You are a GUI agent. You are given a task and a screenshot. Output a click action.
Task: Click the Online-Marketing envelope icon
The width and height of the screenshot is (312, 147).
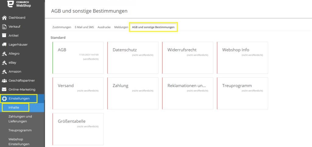[4, 90]
